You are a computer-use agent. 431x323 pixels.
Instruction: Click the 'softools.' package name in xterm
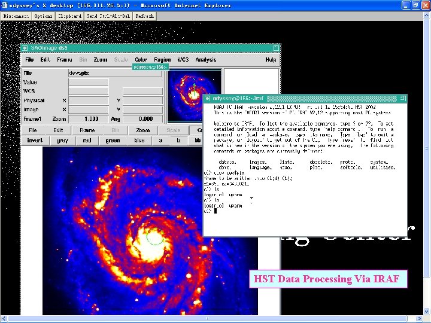pos(351,167)
